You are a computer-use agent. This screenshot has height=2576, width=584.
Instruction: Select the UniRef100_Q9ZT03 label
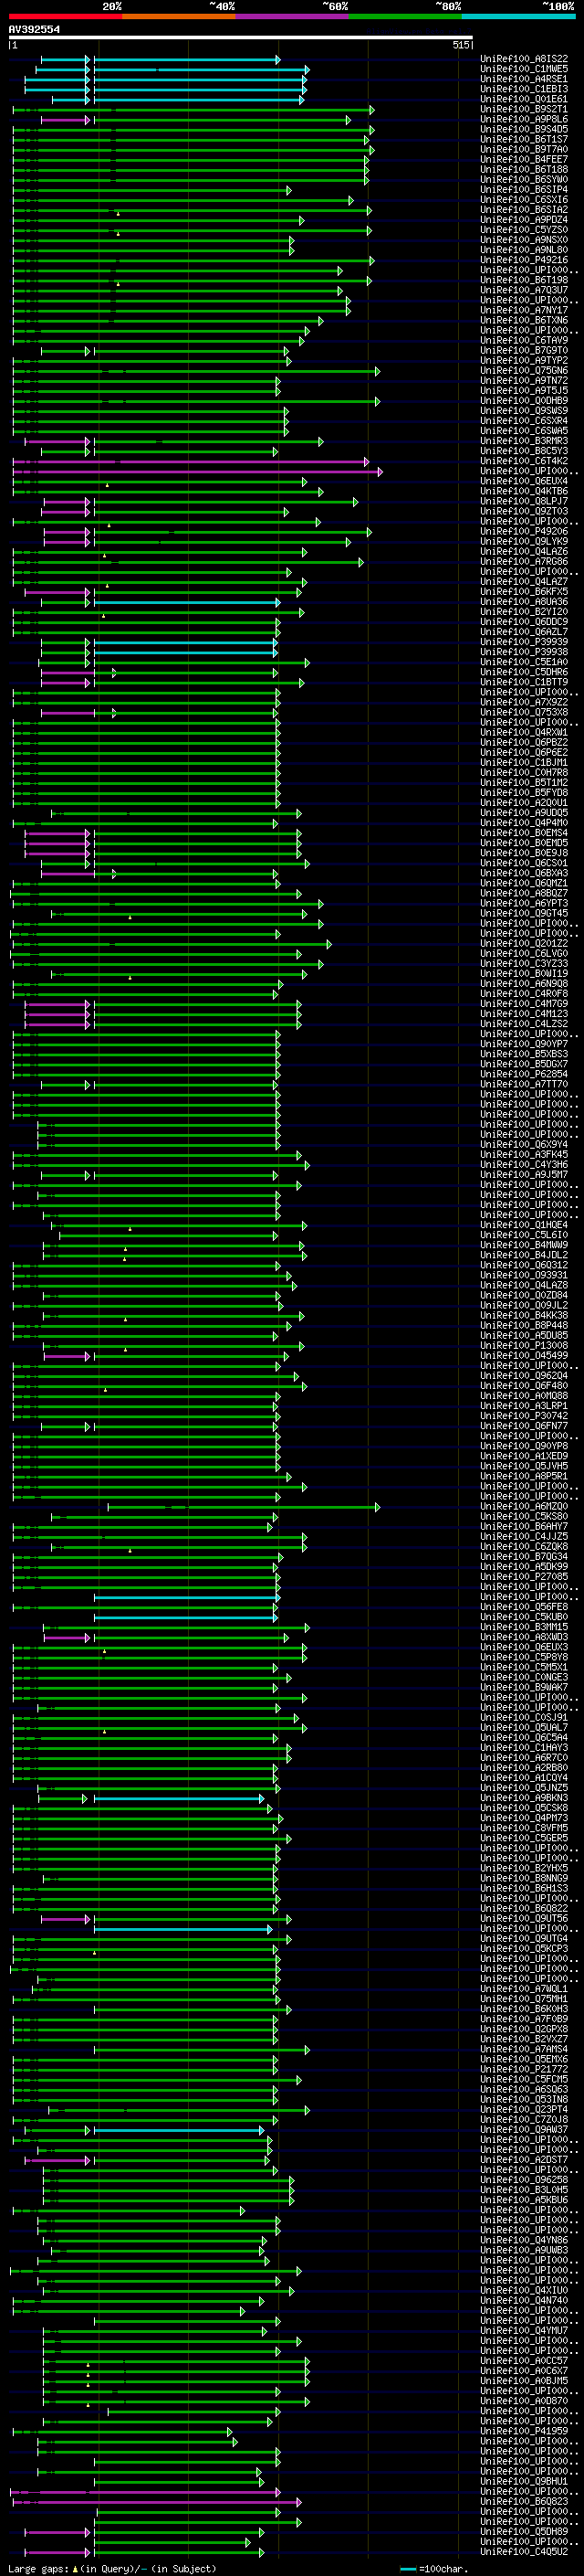524,511
